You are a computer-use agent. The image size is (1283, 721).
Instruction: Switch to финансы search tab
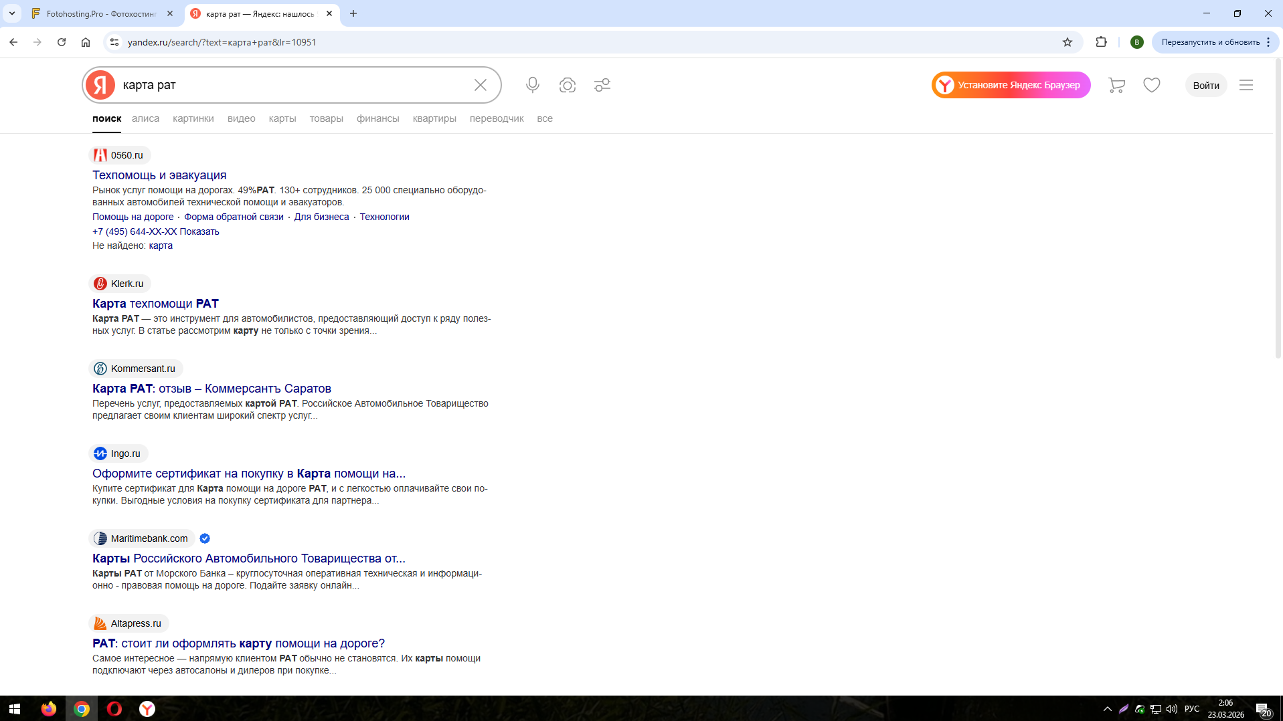point(378,118)
